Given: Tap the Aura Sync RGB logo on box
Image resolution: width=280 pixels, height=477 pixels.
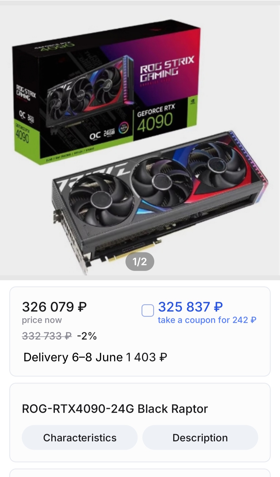Looking at the screenshot, I should (x=123, y=129).
